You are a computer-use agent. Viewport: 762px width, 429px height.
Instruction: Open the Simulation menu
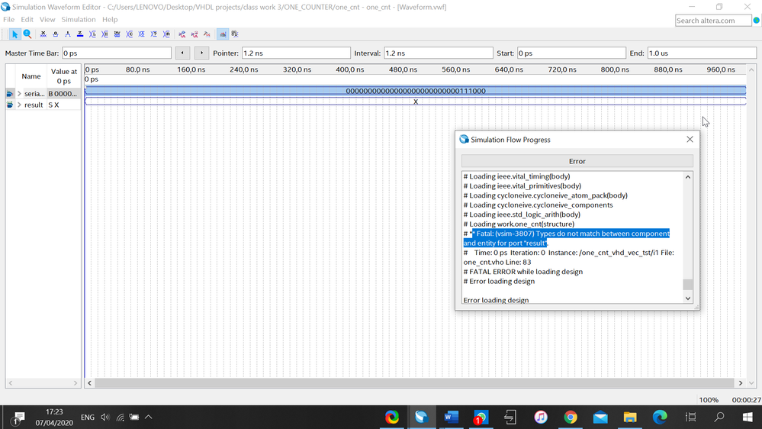(x=79, y=19)
